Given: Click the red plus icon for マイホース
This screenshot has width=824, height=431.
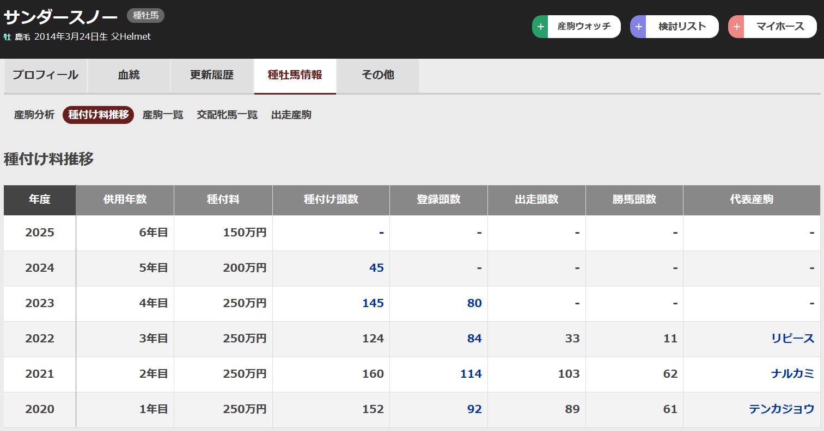Looking at the screenshot, I should coord(736,27).
